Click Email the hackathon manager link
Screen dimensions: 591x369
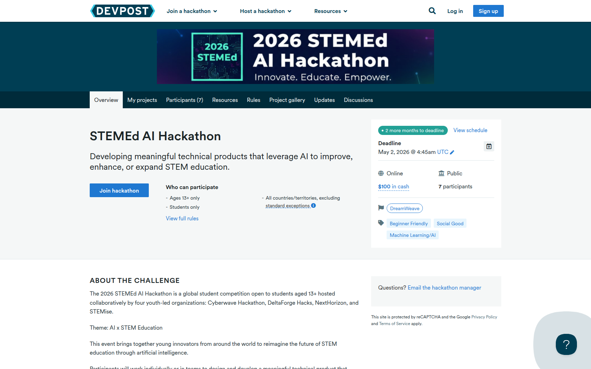coord(444,288)
